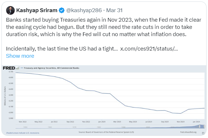Image resolution: width=208 pixels, height=138 pixels.
Task: Click the small graph icon beside FRED
Action: click(x=18, y=68)
